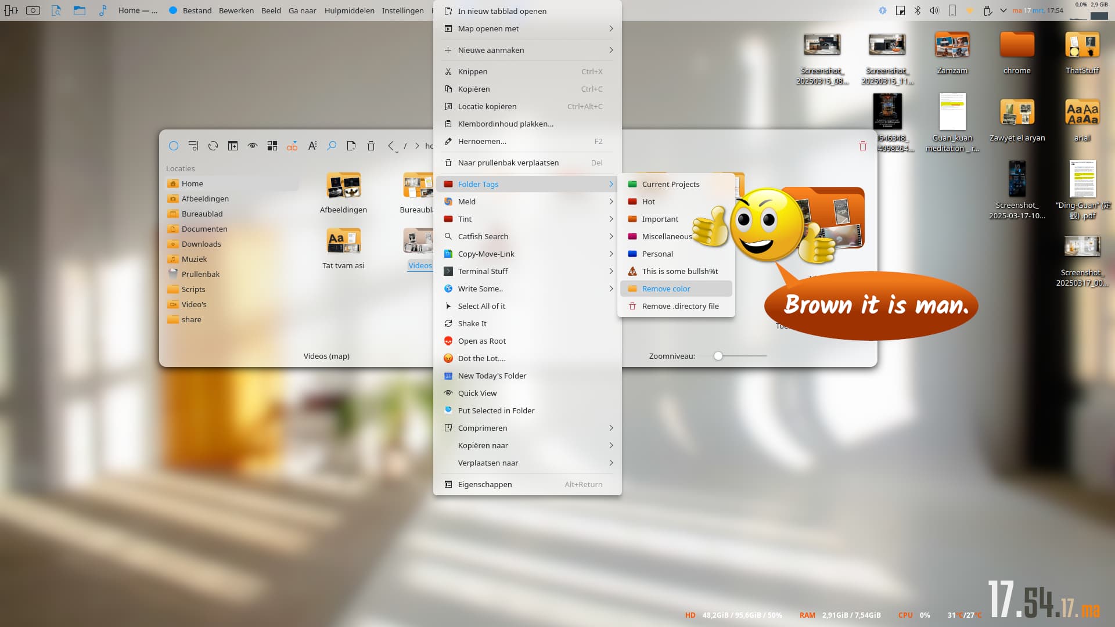Image resolution: width=1115 pixels, height=627 pixels.
Task: Choose 'Shake It' menu entry
Action: 527,323
